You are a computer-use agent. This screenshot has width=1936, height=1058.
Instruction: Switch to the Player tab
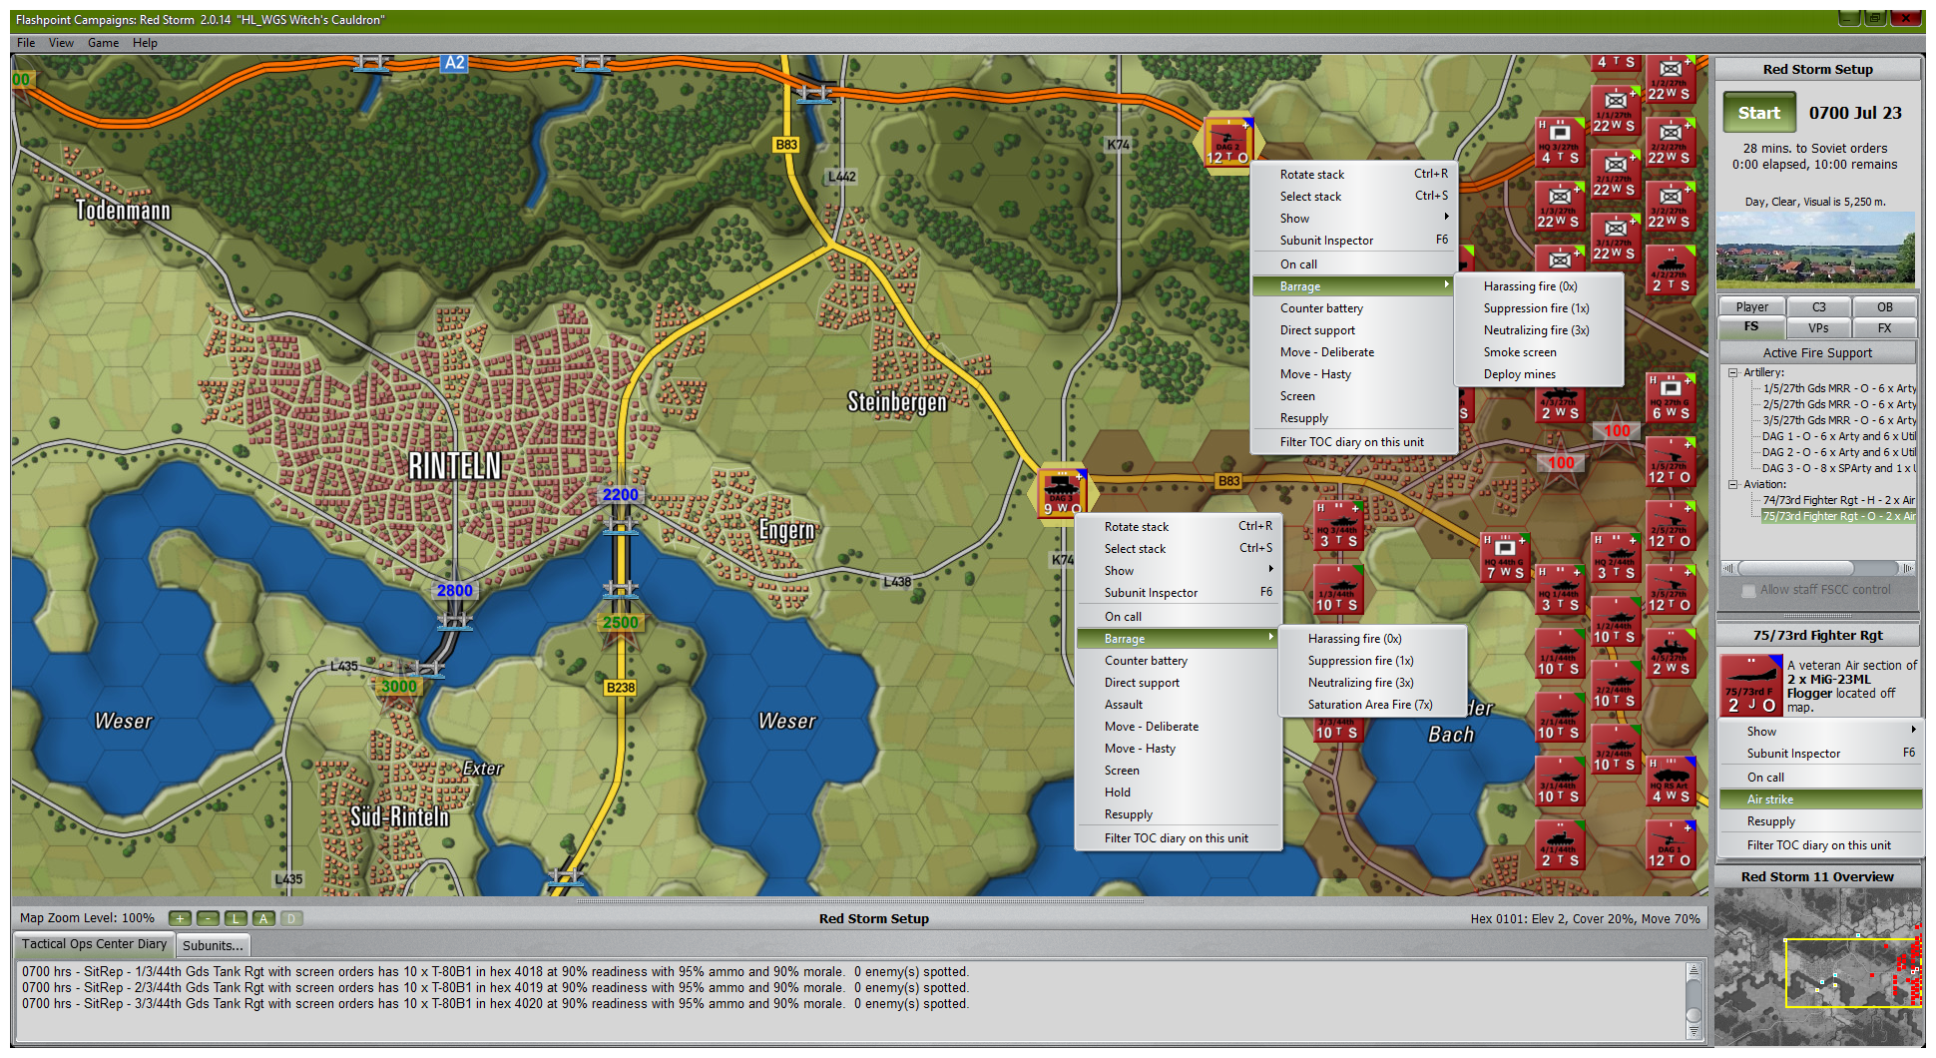click(1751, 307)
